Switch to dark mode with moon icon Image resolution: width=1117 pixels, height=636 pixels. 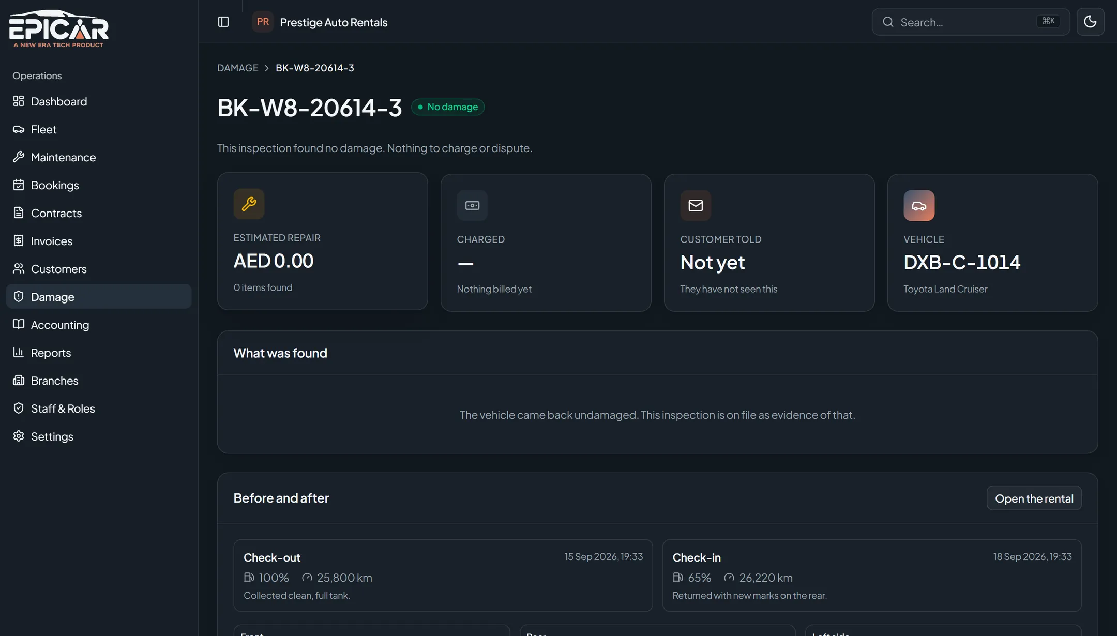click(1090, 22)
